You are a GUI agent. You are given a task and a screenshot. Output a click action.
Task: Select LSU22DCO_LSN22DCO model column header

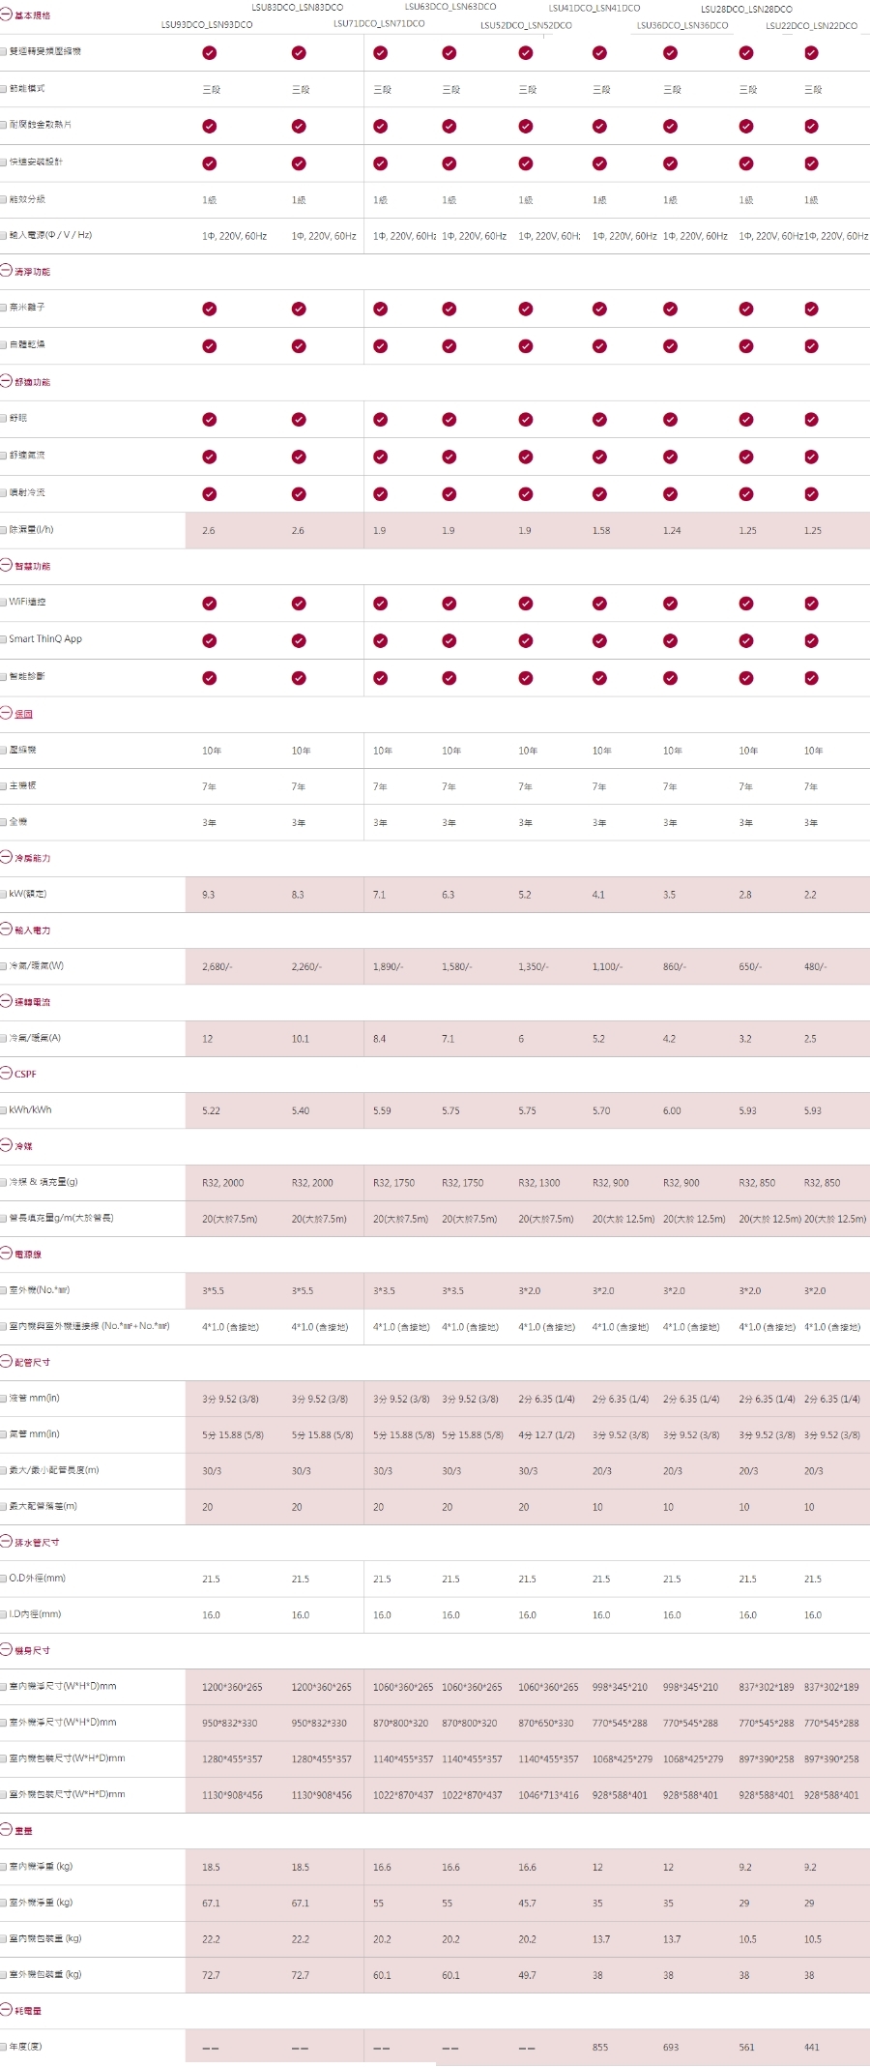pos(811,26)
